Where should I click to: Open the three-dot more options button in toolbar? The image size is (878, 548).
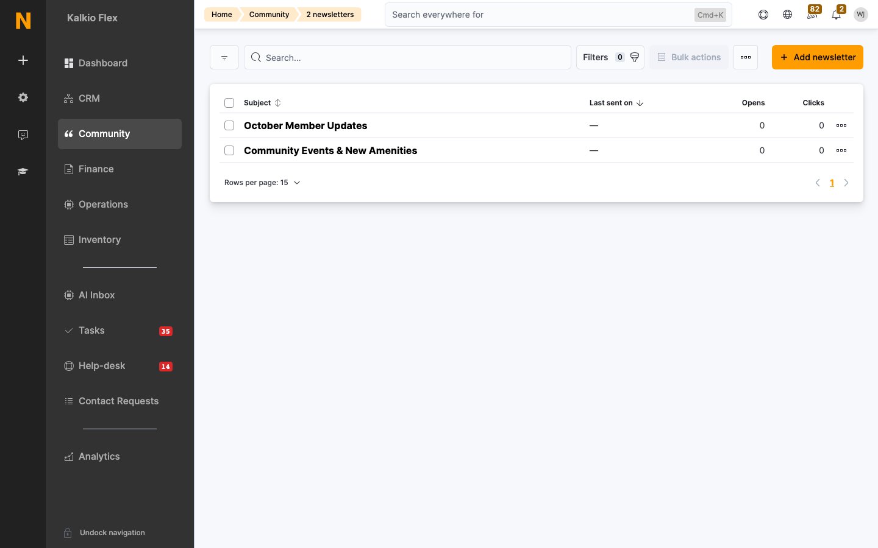tap(746, 57)
